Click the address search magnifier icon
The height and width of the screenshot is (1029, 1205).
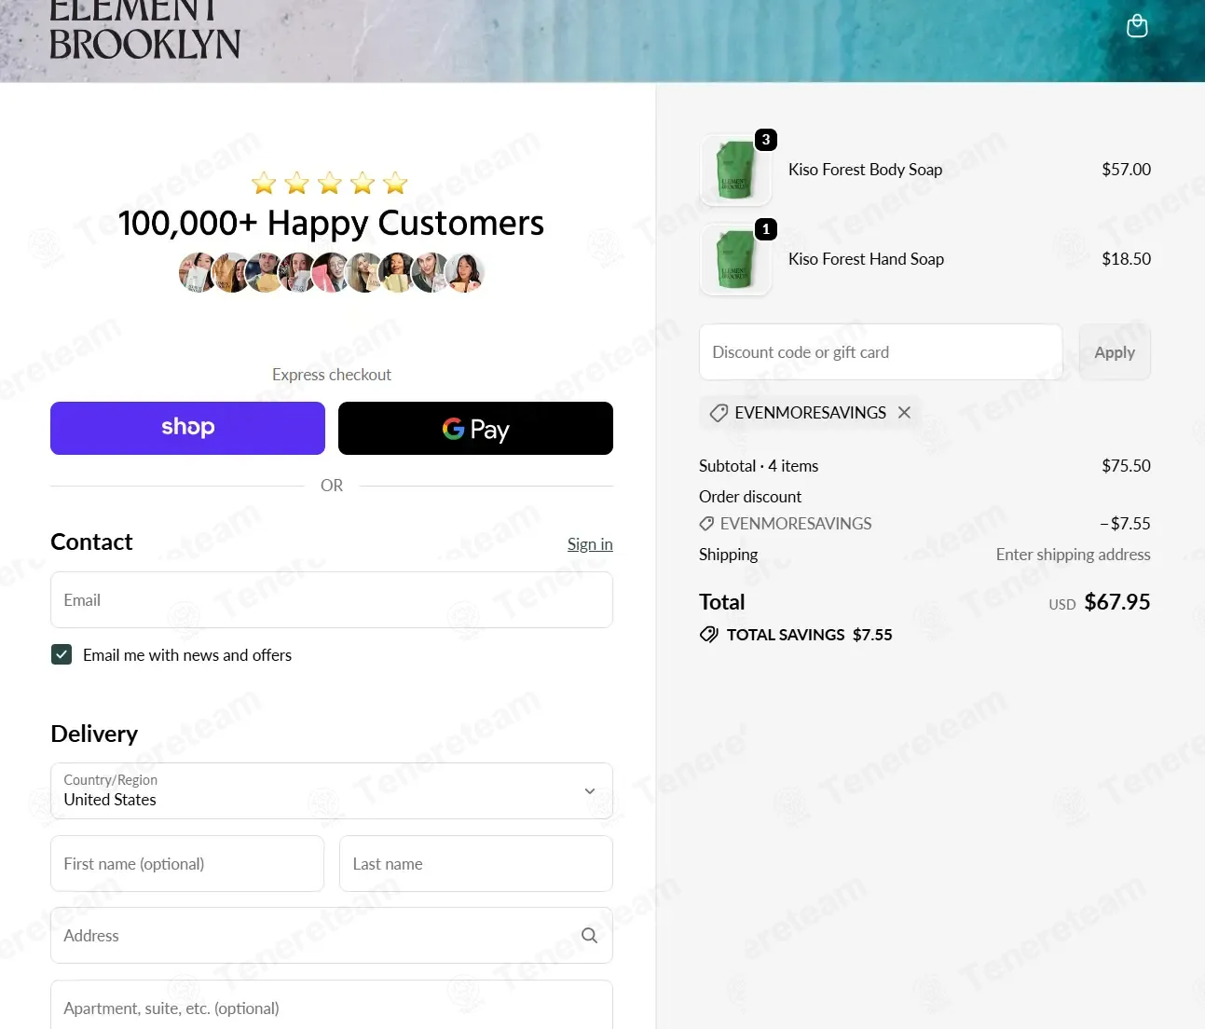pos(589,936)
